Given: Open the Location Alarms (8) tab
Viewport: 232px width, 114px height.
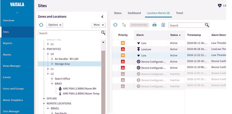Looking at the screenshot, I should (x=158, y=13).
